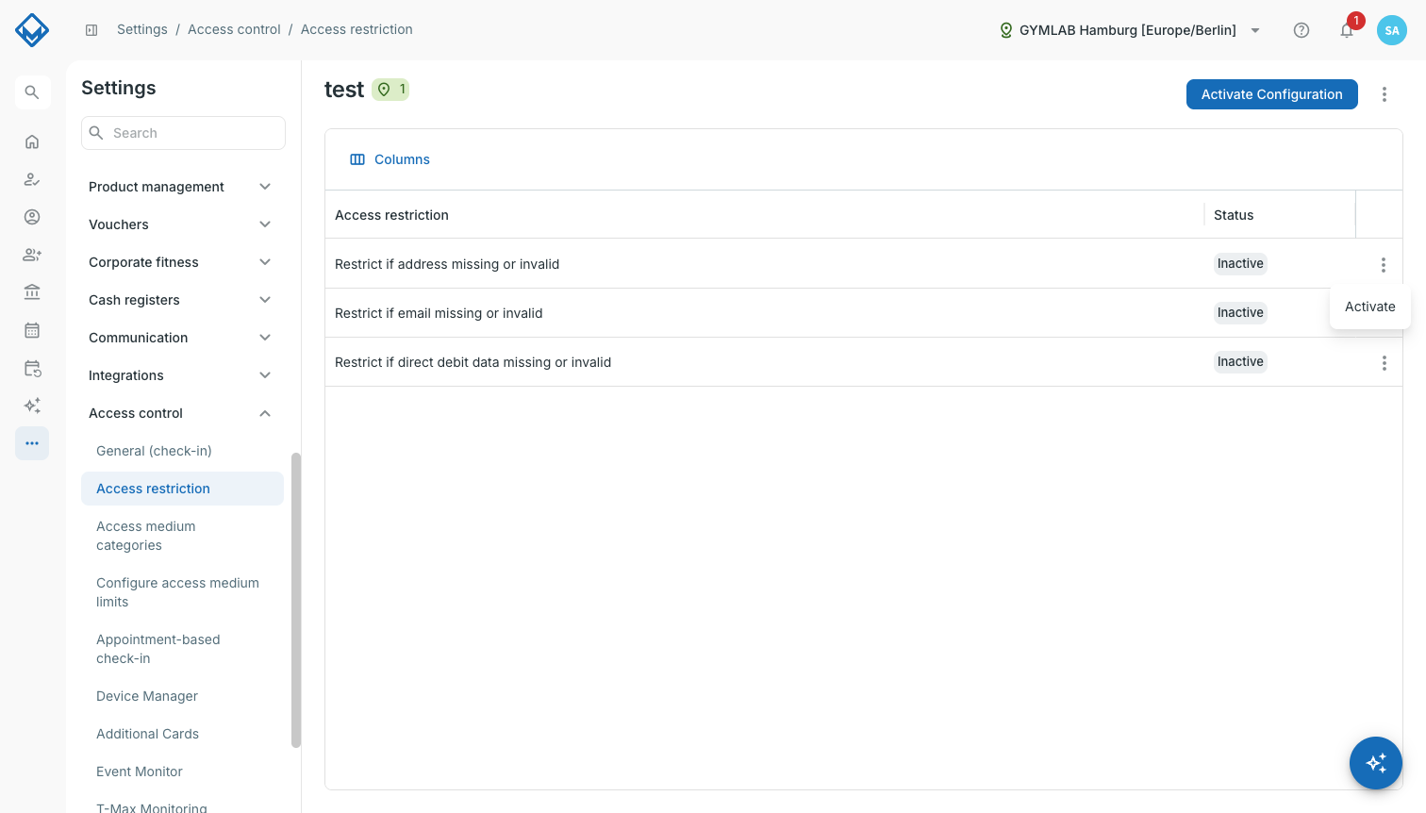
Task: Focus the Settings search field
Action: pyautogui.click(x=184, y=133)
